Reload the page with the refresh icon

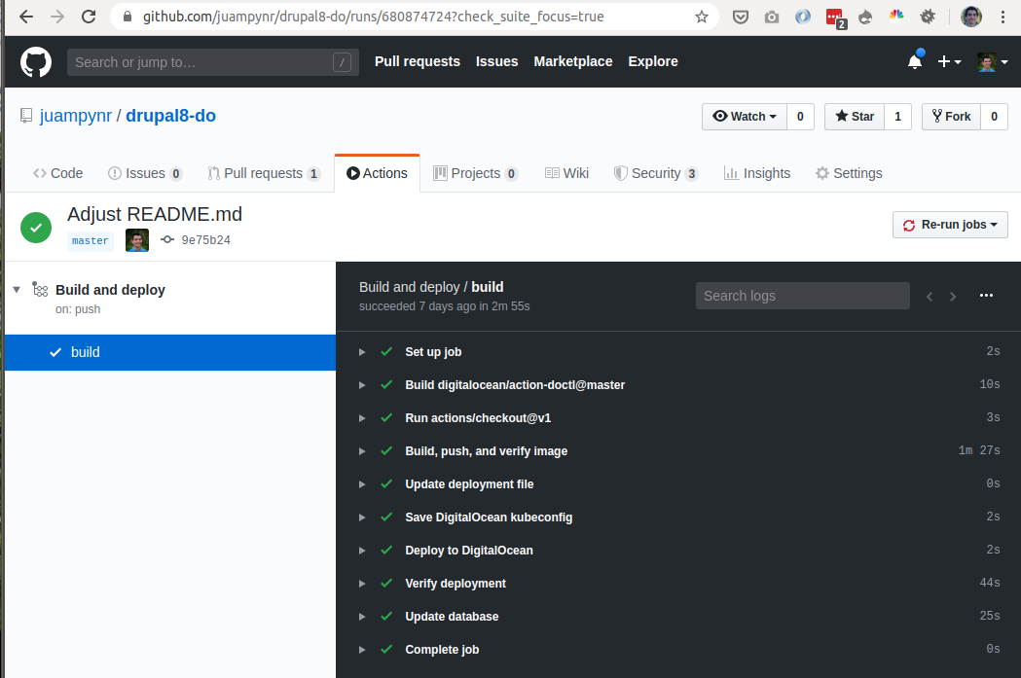[89, 17]
